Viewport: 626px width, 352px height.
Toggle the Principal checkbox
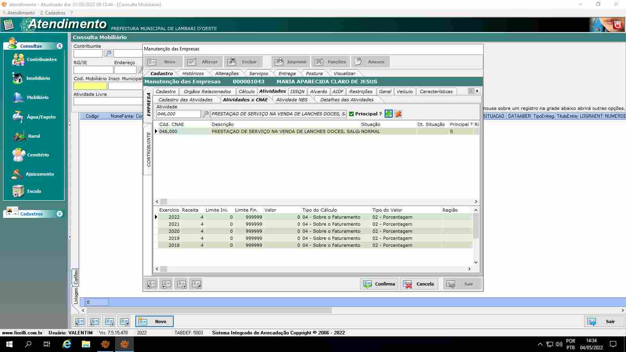tap(351, 114)
